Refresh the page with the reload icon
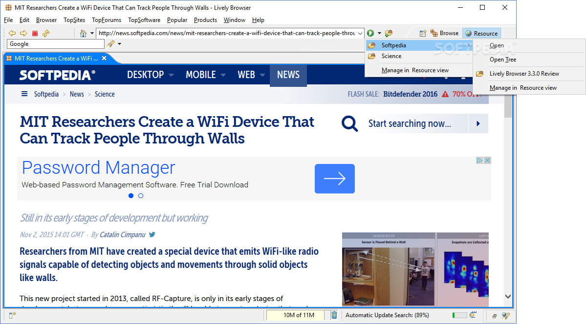 tap(46, 33)
